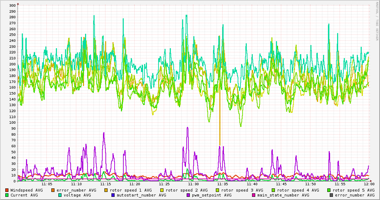Click the 300 value on the y-axis
This screenshot has width=380, height=200.
coord(12,5)
